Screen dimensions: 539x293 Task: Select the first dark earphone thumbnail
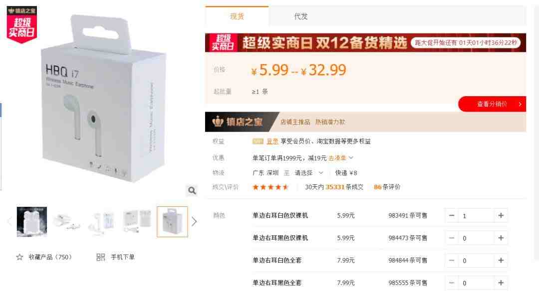(31, 222)
